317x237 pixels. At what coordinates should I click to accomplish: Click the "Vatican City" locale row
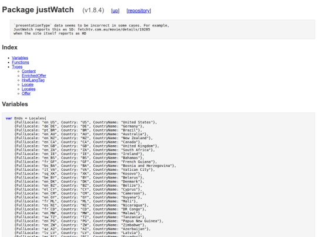point(85,170)
